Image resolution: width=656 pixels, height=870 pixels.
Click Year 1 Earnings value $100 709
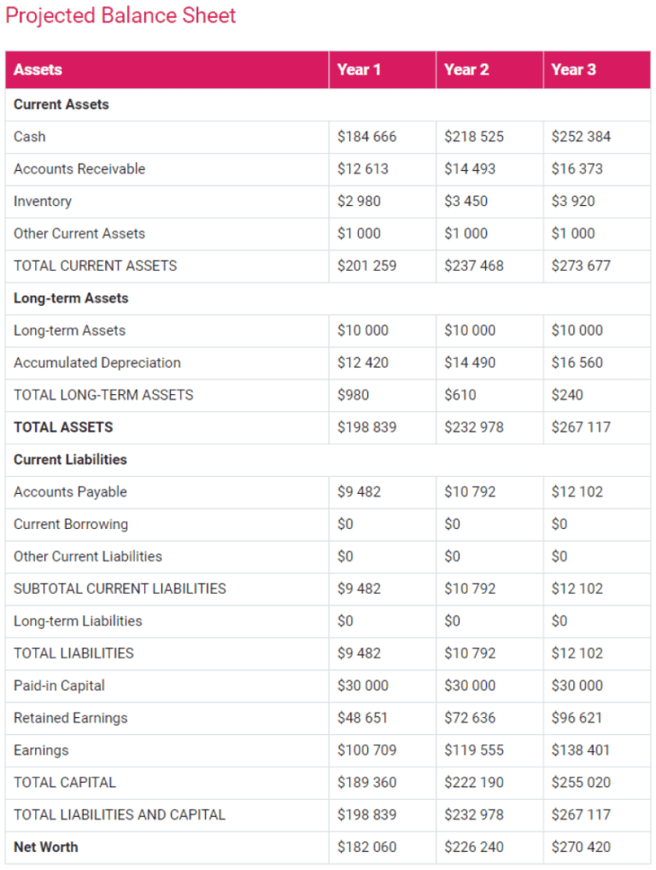[366, 750]
